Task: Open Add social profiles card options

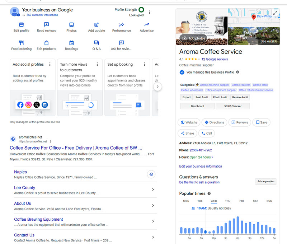Action: click(50, 64)
